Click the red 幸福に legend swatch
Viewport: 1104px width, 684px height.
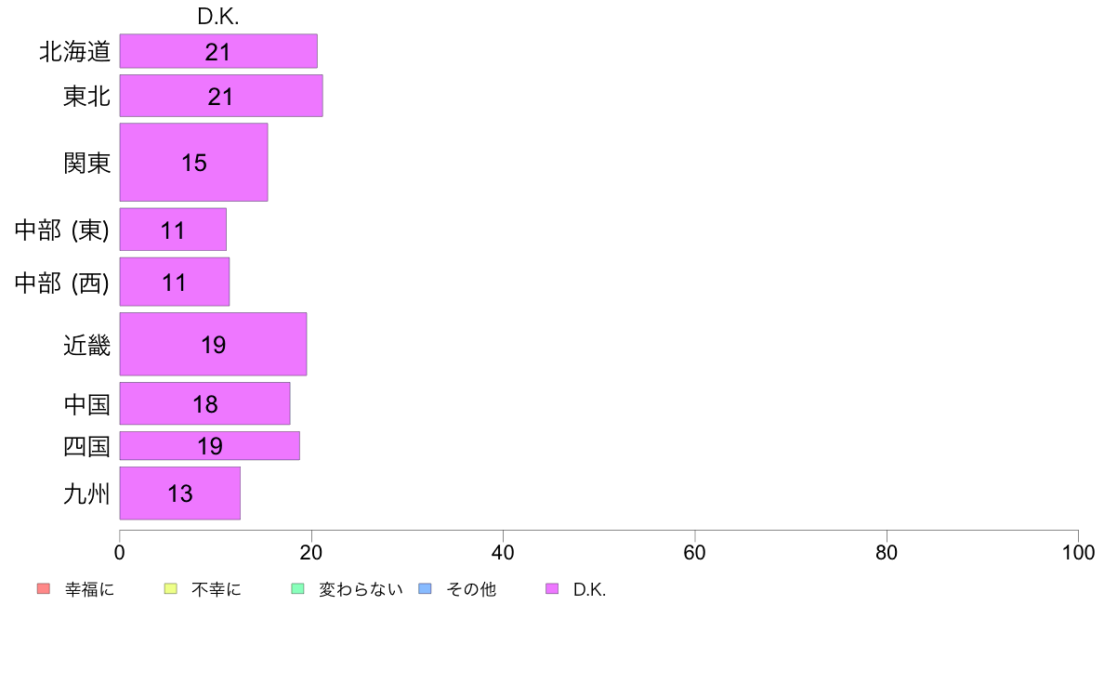coord(43,588)
